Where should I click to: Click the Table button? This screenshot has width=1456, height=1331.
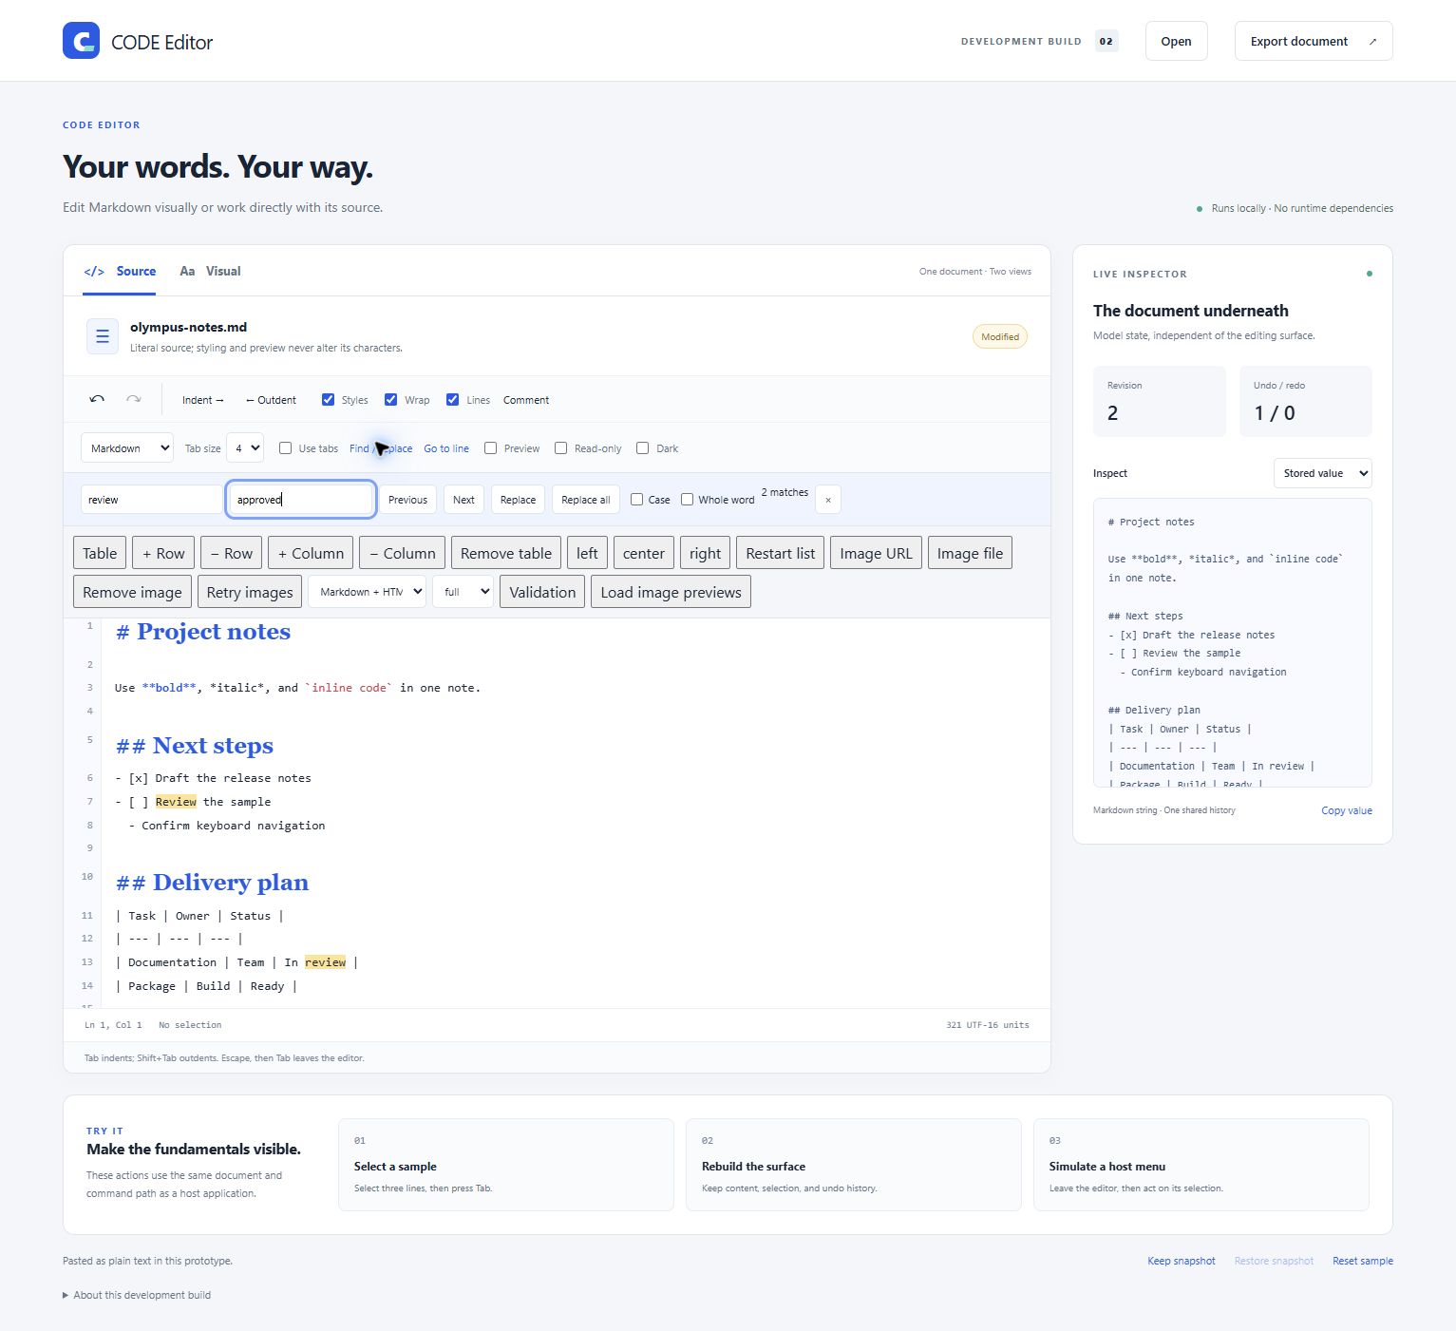(x=100, y=553)
